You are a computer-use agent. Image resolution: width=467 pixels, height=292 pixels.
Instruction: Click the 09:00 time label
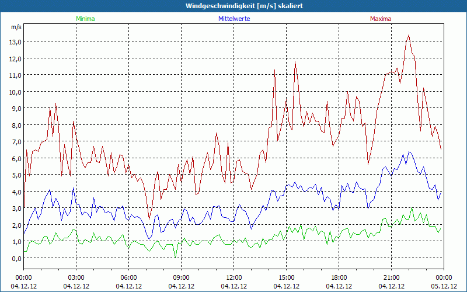(x=181, y=278)
